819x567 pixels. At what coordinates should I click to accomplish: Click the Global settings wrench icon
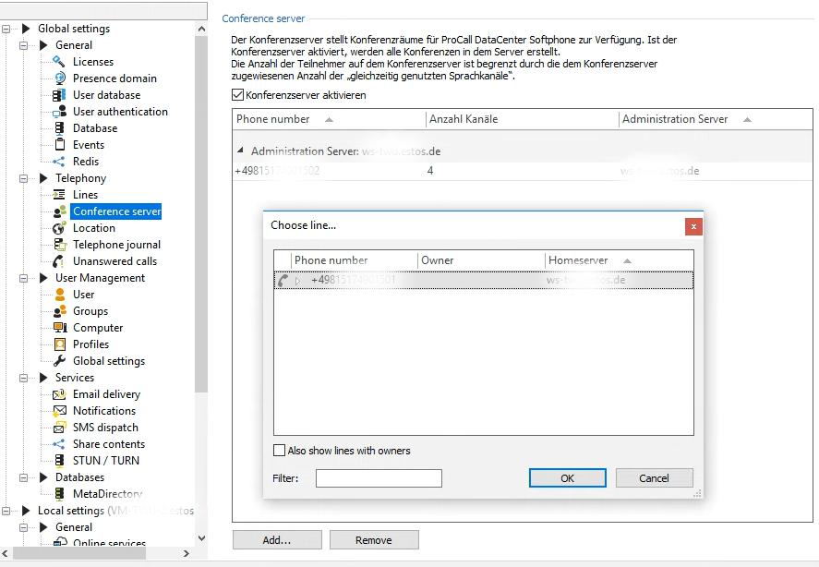coord(59,361)
